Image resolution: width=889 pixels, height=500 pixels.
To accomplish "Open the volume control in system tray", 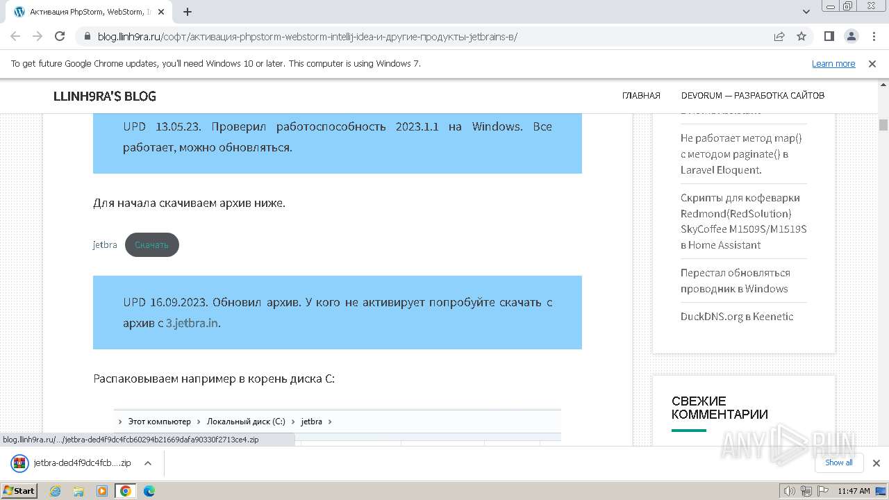I will tap(790, 491).
